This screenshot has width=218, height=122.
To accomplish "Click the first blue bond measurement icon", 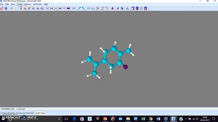I will [79, 8].
